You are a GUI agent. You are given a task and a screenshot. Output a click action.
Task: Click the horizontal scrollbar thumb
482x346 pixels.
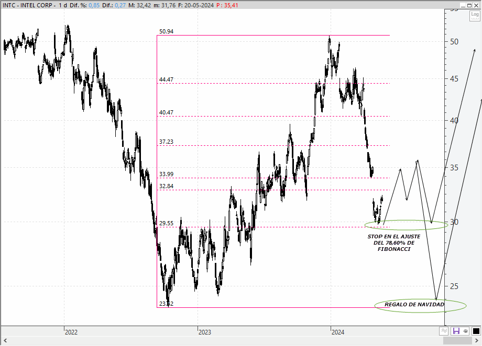pyautogui.click(x=457, y=340)
